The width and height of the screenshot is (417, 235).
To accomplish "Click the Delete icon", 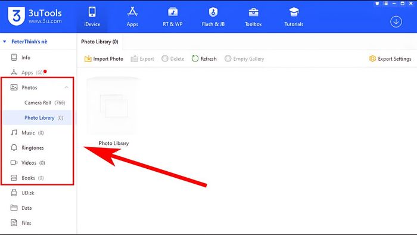I will (x=165, y=58).
